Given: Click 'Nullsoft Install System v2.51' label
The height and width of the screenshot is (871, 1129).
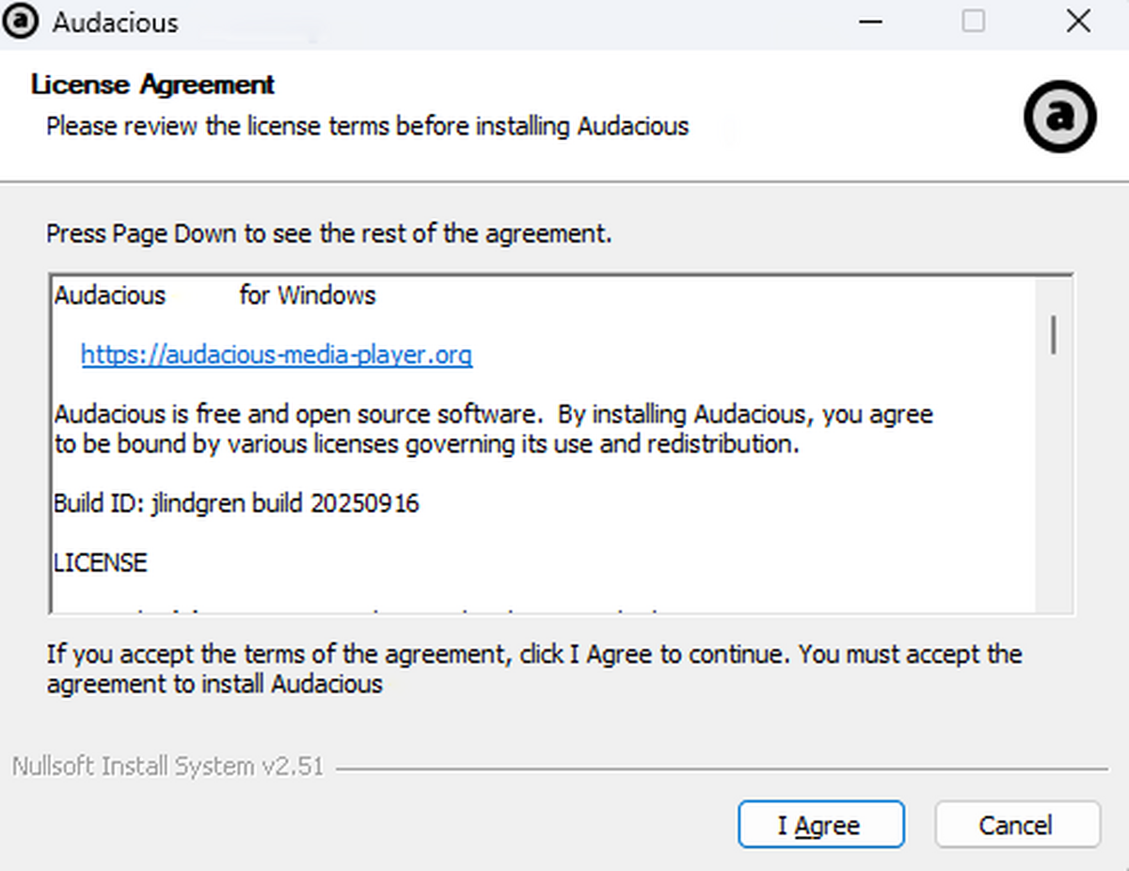Looking at the screenshot, I should [x=167, y=767].
